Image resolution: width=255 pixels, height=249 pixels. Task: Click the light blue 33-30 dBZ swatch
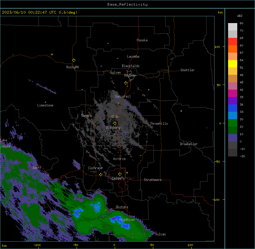[233, 116]
